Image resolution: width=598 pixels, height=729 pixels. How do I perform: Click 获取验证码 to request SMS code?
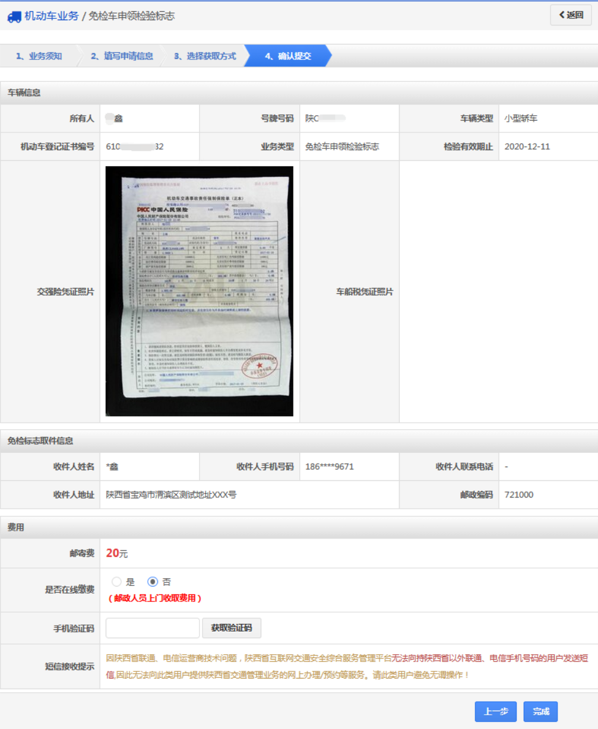click(232, 628)
